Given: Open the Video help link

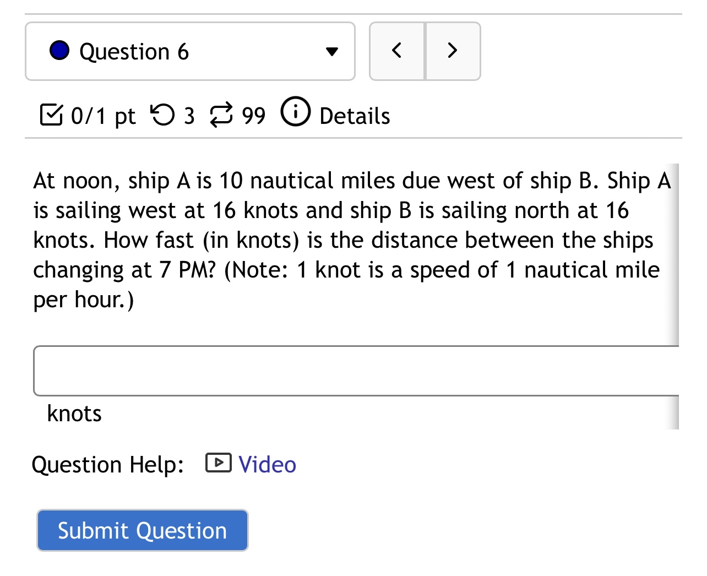Looking at the screenshot, I should pos(267,464).
